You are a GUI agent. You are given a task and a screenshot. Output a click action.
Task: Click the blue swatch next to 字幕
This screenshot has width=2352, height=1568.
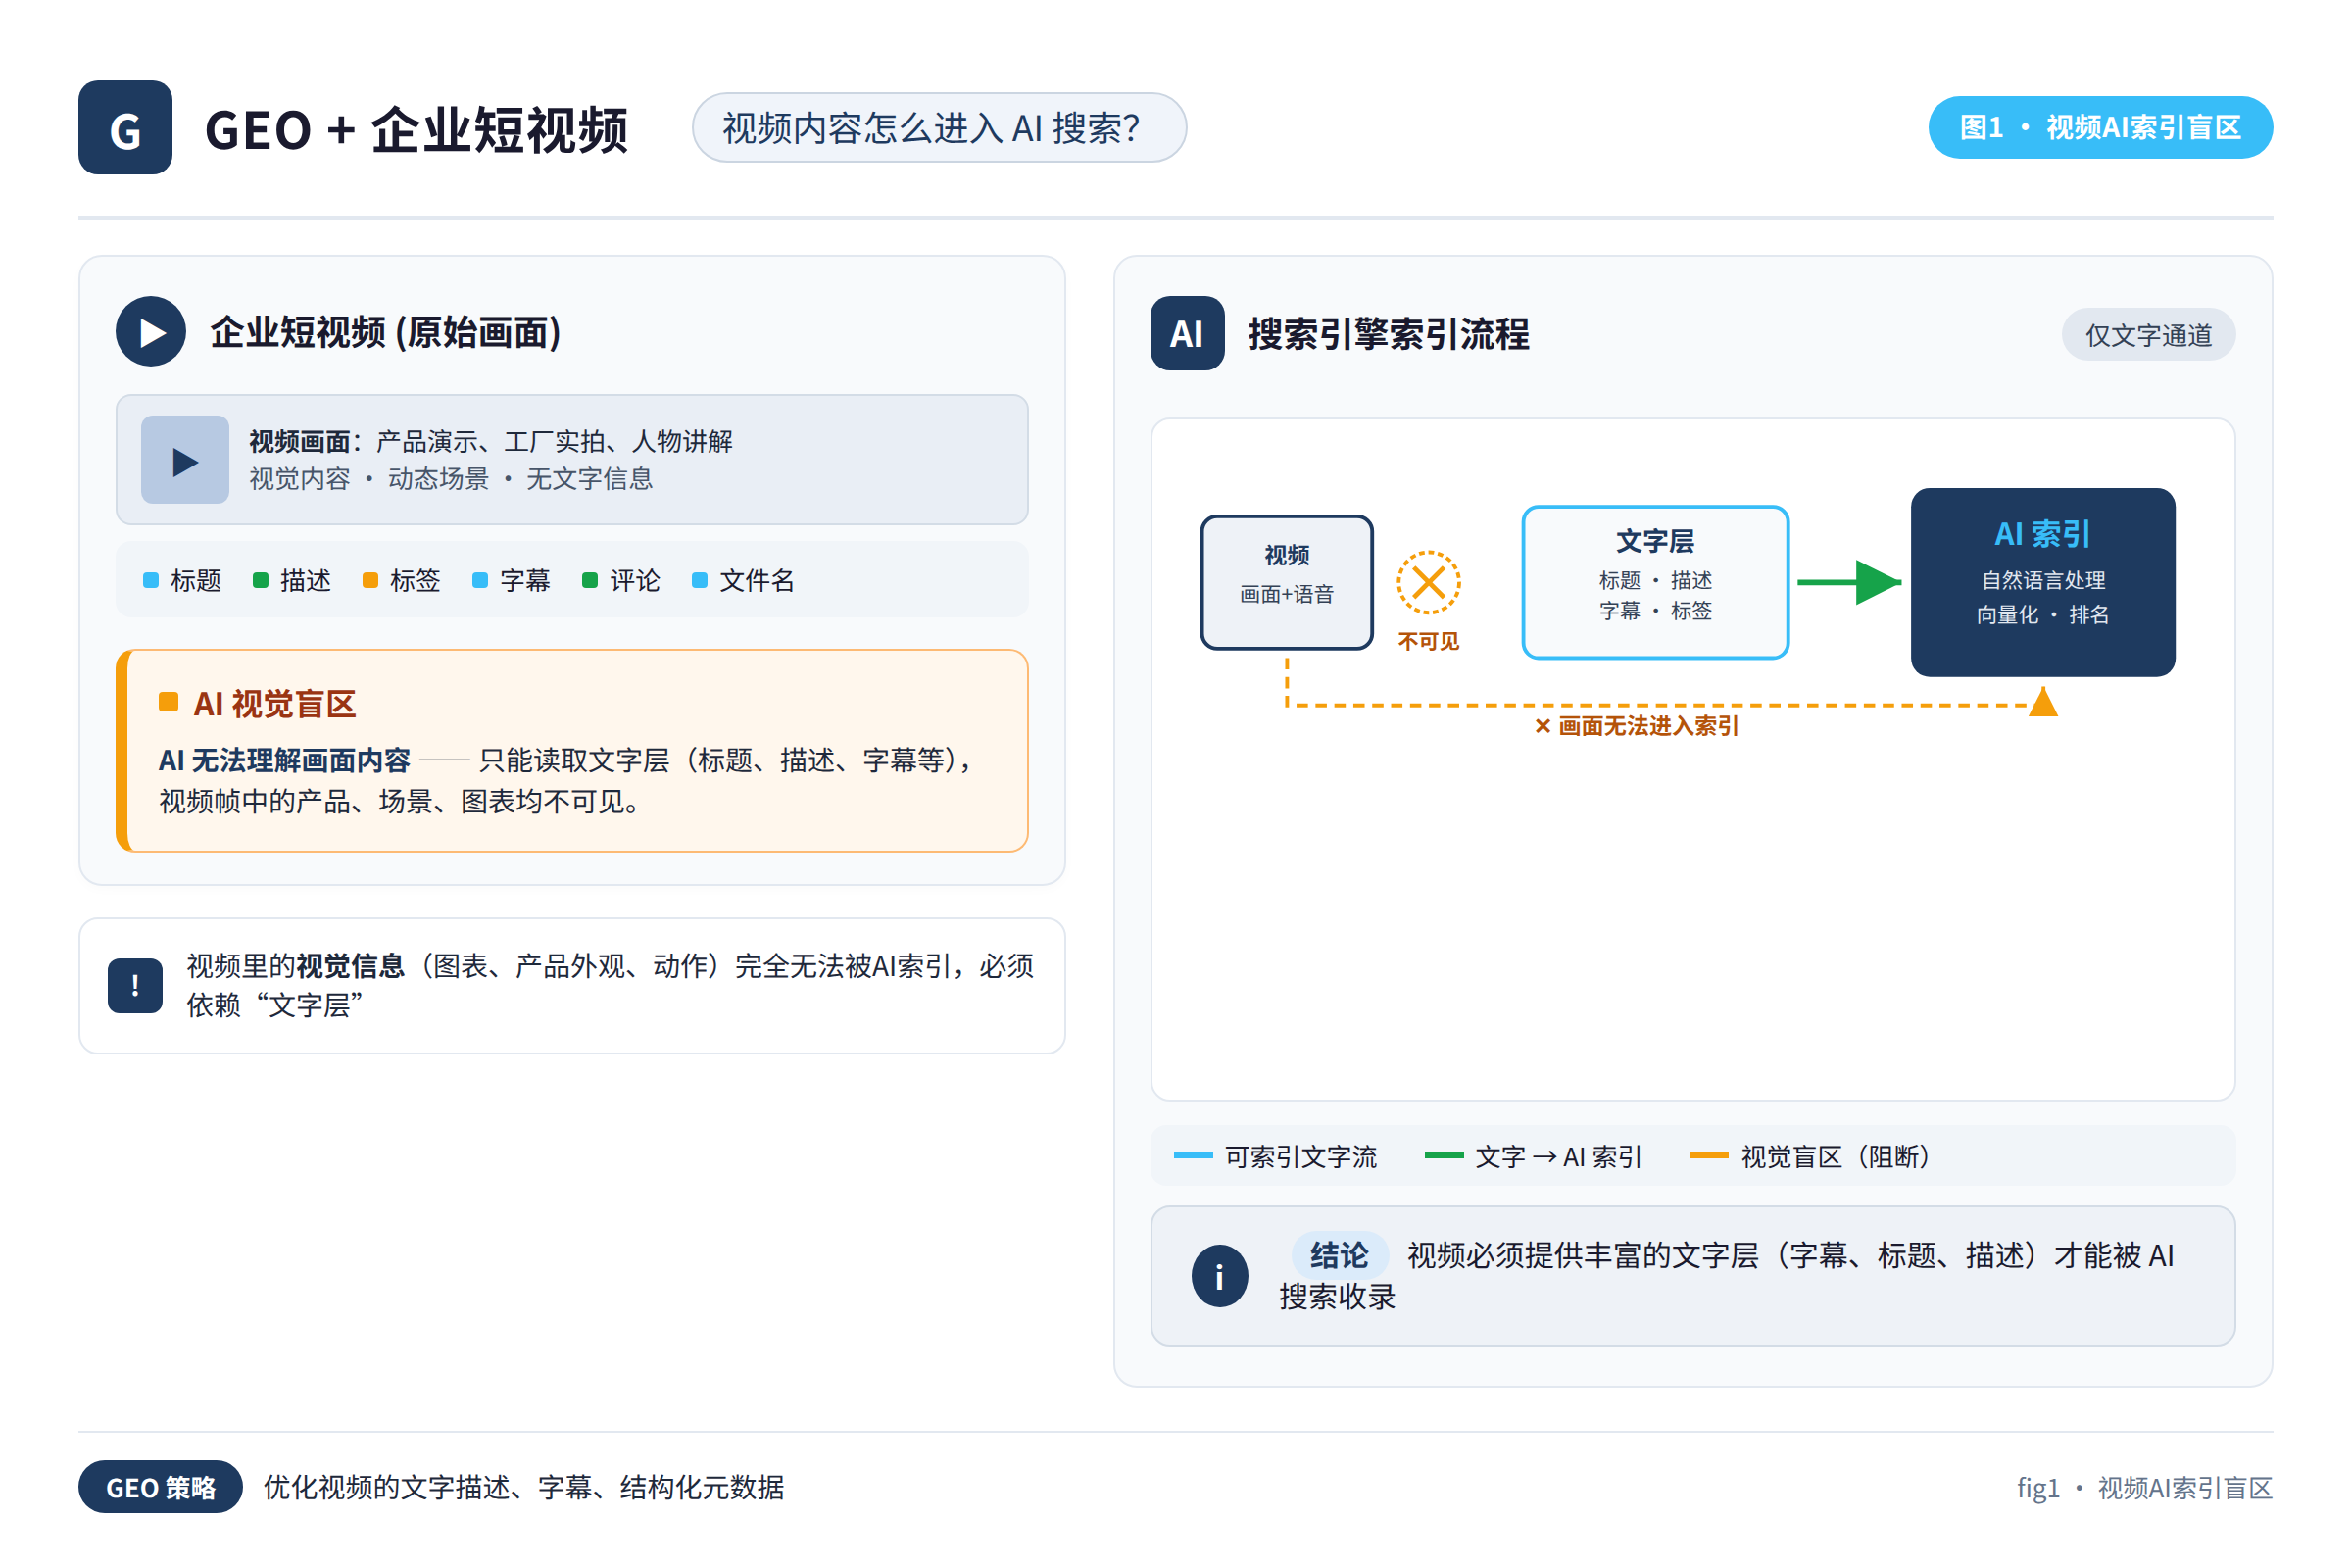point(480,581)
